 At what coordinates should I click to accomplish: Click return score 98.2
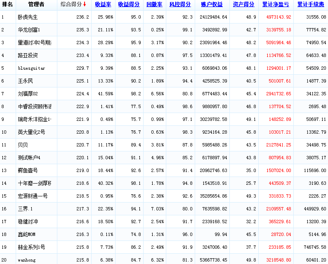(x=136, y=94)
